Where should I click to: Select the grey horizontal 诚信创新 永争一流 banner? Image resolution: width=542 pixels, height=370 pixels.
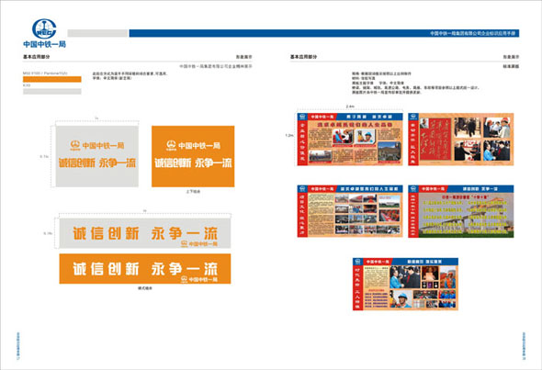tap(145, 233)
